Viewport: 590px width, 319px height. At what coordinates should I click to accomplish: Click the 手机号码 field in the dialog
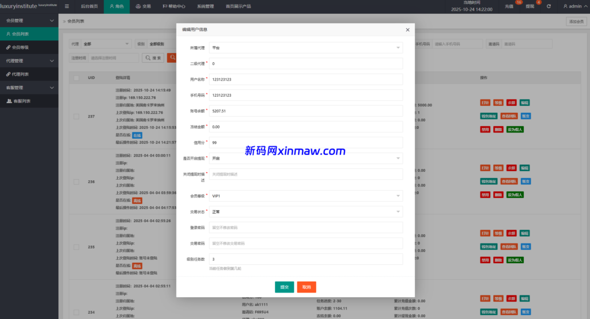pos(306,95)
